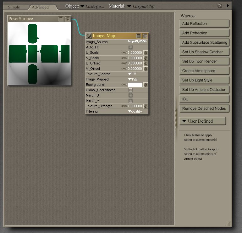Open the white Background color swatch
Screen dimensions: 242x233
[x=135, y=85]
